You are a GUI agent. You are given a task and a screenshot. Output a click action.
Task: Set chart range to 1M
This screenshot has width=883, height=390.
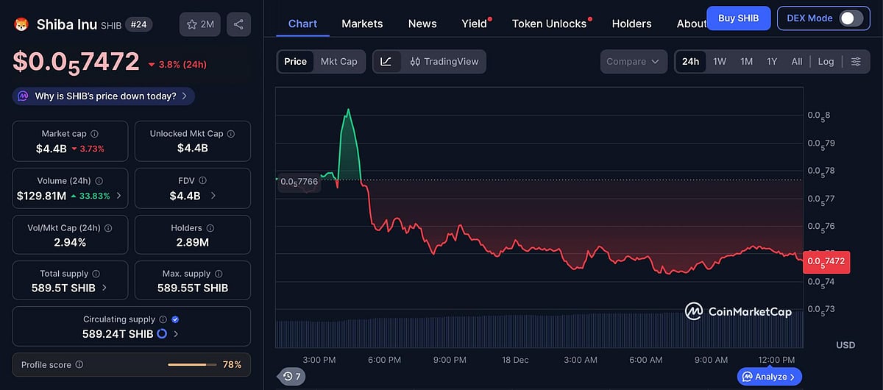pos(746,62)
